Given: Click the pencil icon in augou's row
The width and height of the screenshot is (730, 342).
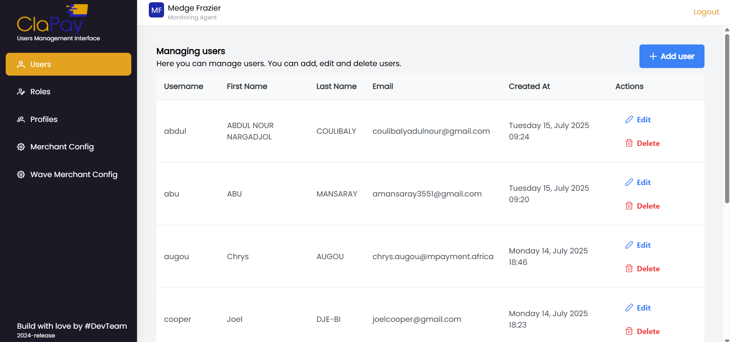Looking at the screenshot, I should pyautogui.click(x=629, y=245).
